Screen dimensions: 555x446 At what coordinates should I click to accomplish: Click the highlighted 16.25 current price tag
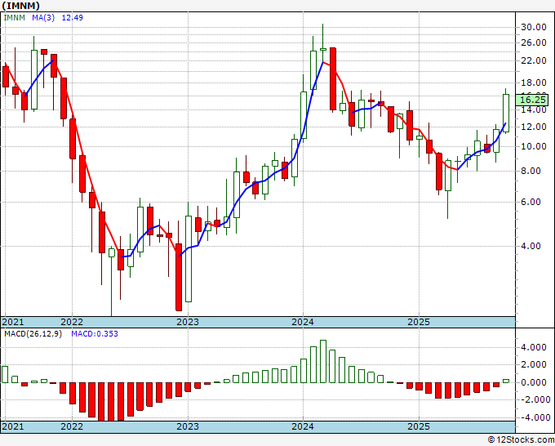click(533, 98)
